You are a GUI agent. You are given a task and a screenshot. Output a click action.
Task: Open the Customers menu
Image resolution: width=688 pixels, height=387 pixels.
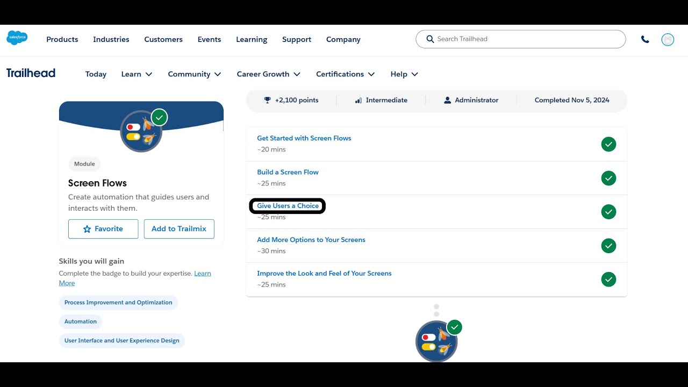(163, 39)
